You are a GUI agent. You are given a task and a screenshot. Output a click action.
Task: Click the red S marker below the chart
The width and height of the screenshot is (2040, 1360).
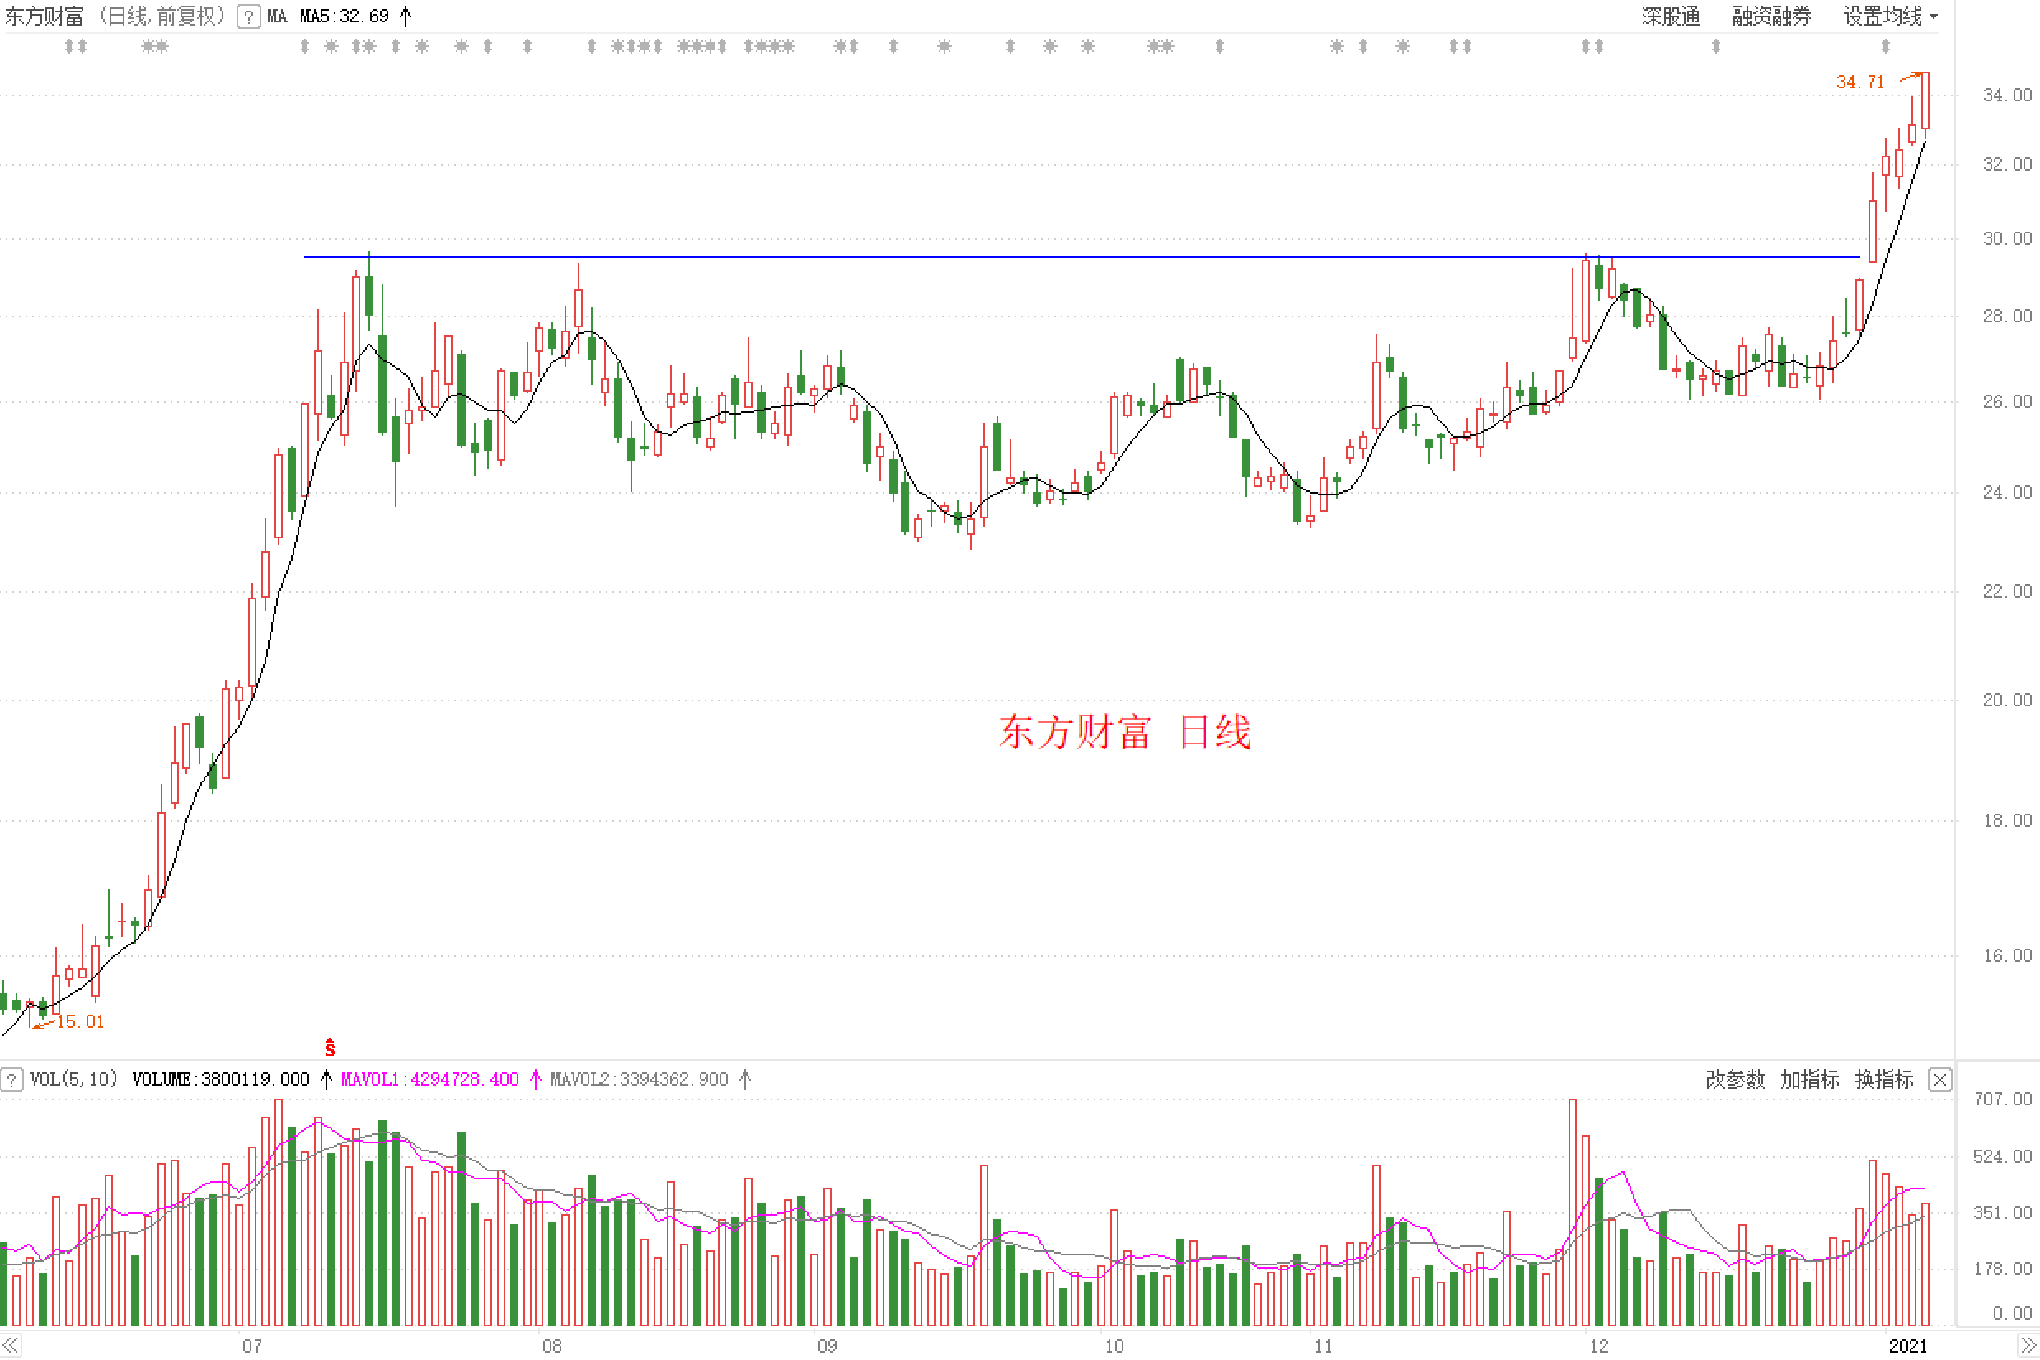331,1048
